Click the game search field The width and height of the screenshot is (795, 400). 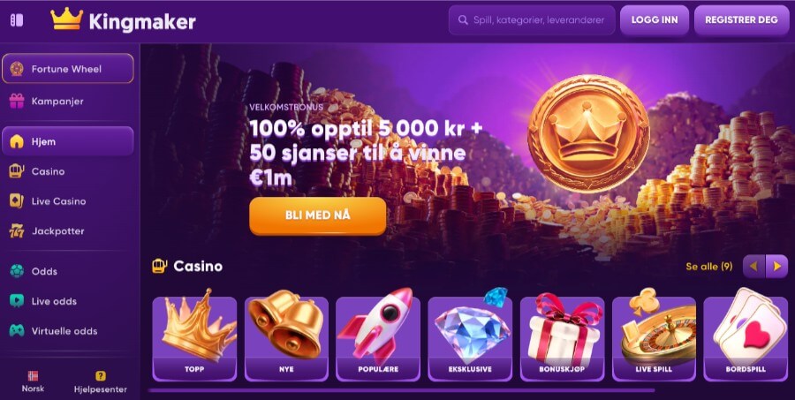532,20
